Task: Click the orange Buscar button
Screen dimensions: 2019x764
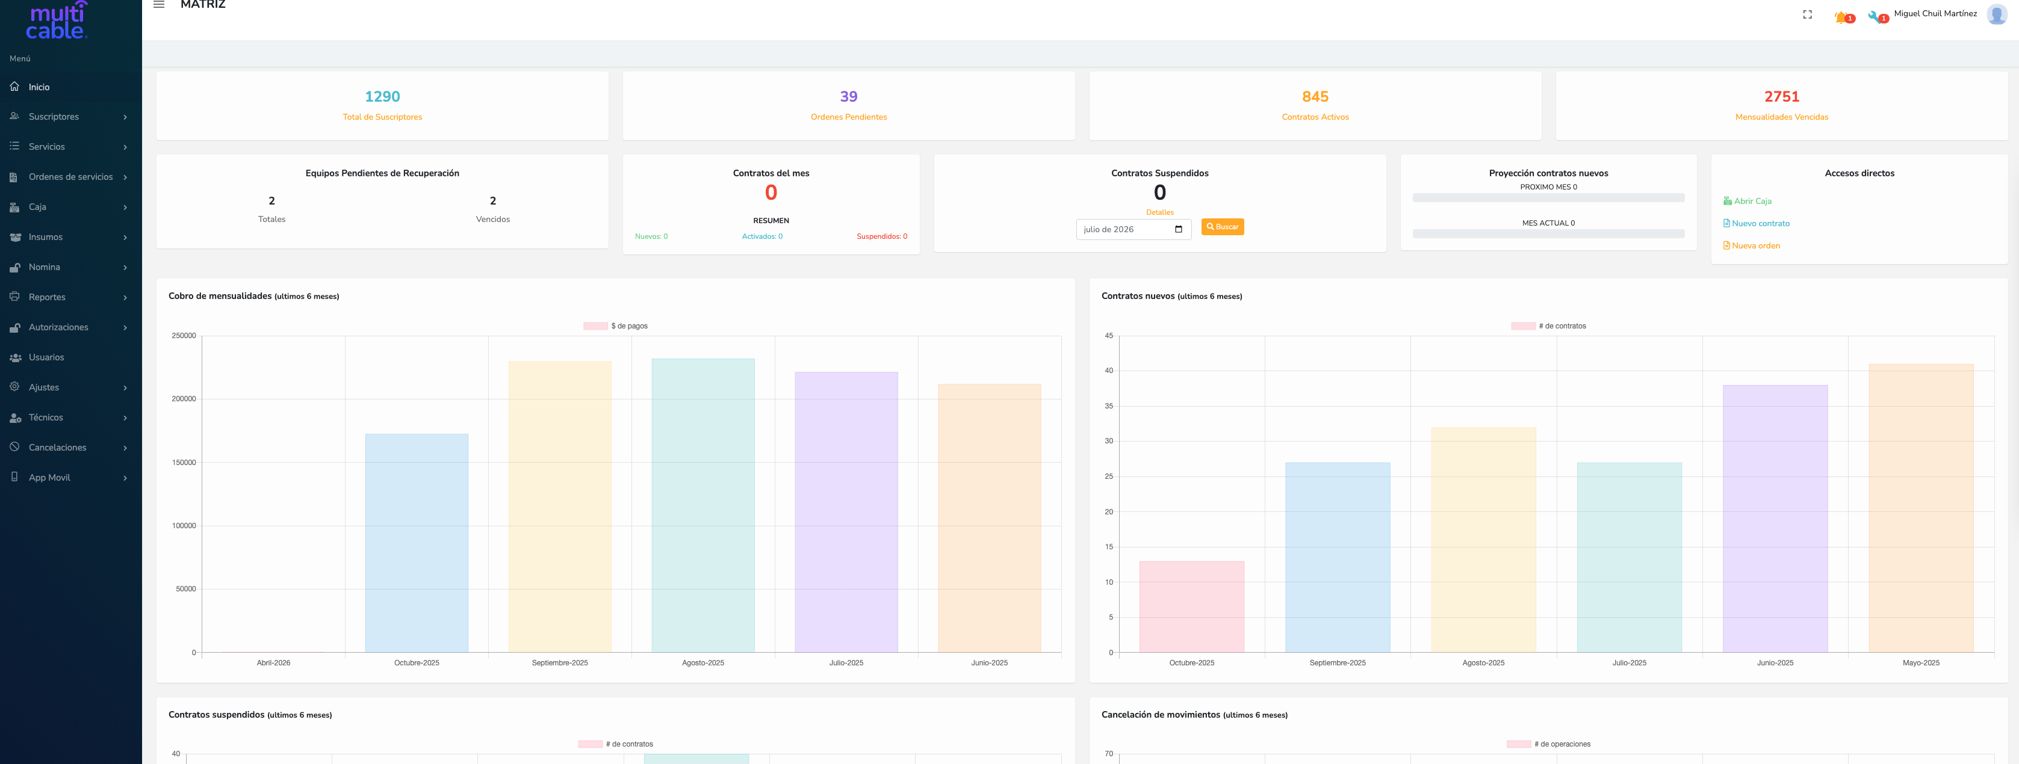Action: 1222,227
